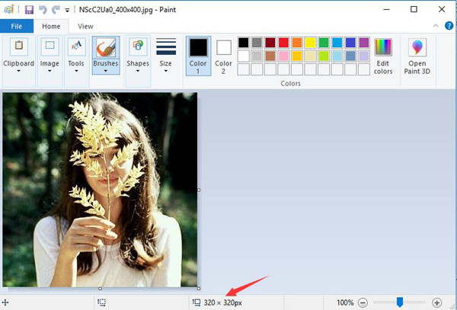Select the Brushes tool icon
The width and height of the screenshot is (457, 310).
coord(106,47)
